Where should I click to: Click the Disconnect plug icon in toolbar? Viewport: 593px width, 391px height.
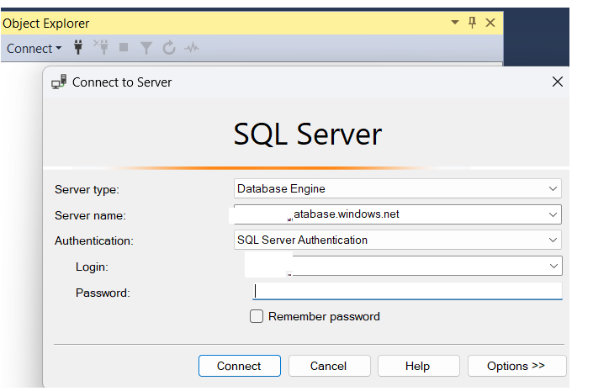coord(101,47)
